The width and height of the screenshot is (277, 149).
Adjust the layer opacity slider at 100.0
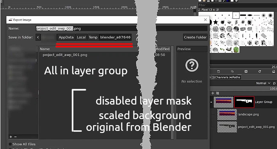click(243, 89)
